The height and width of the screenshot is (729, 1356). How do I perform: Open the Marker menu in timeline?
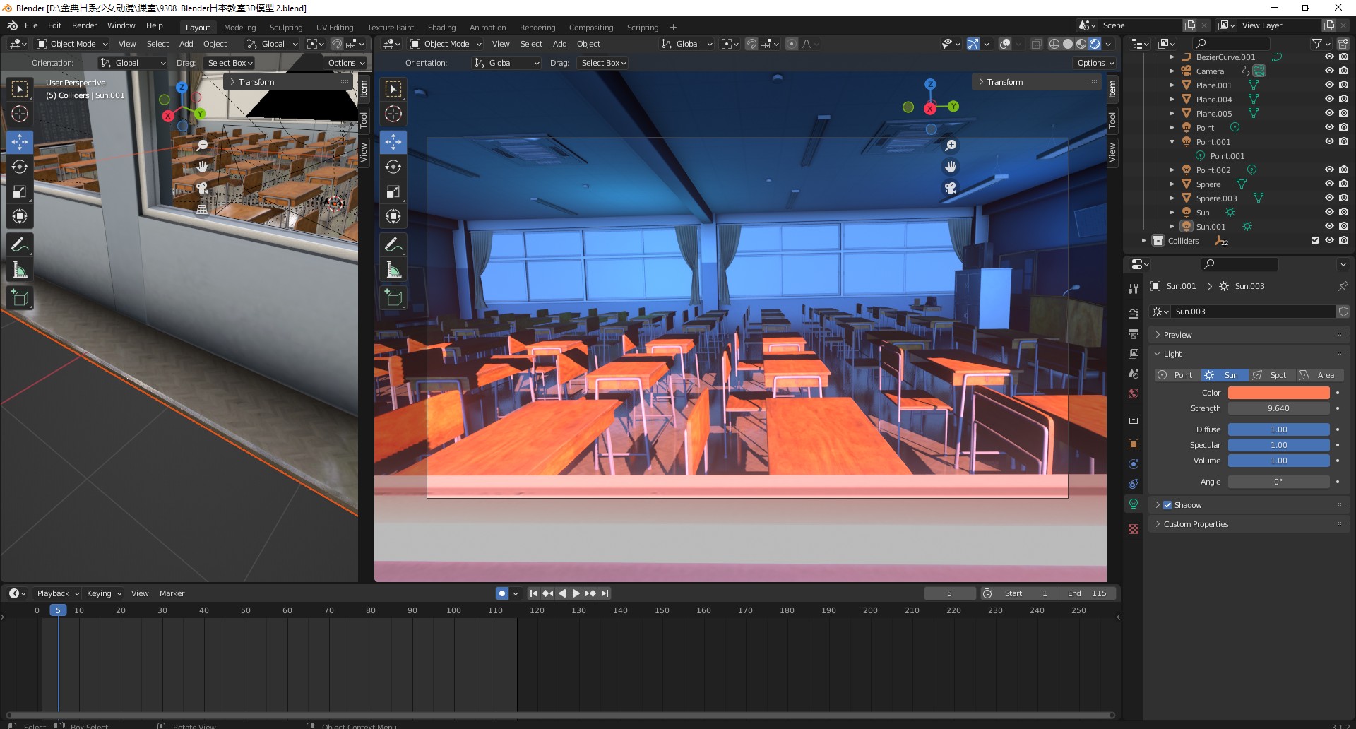click(172, 593)
